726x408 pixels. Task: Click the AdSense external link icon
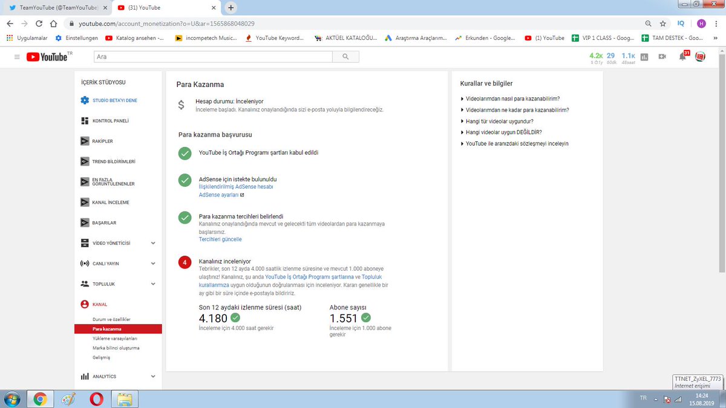[242, 195]
